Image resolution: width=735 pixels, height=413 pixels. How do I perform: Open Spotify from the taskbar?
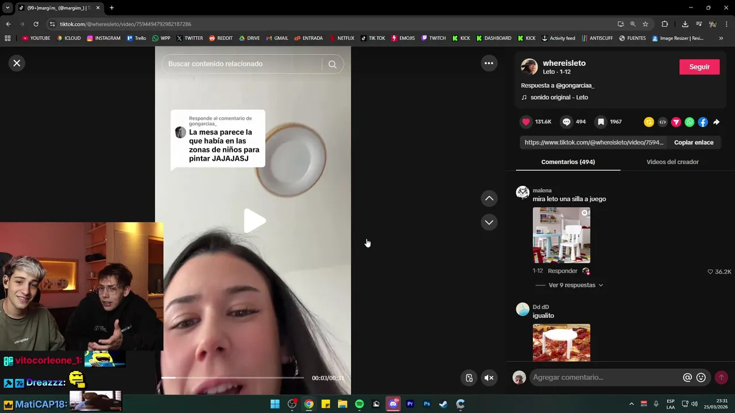point(359,404)
